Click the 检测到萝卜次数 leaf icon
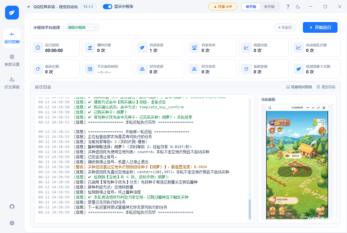This screenshot has width=347, height=233. tap(298, 69)
